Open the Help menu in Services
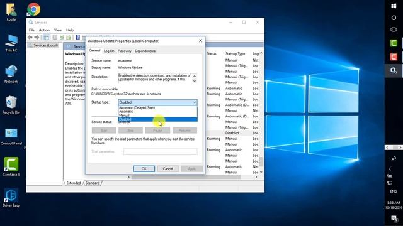 (70, 30)
